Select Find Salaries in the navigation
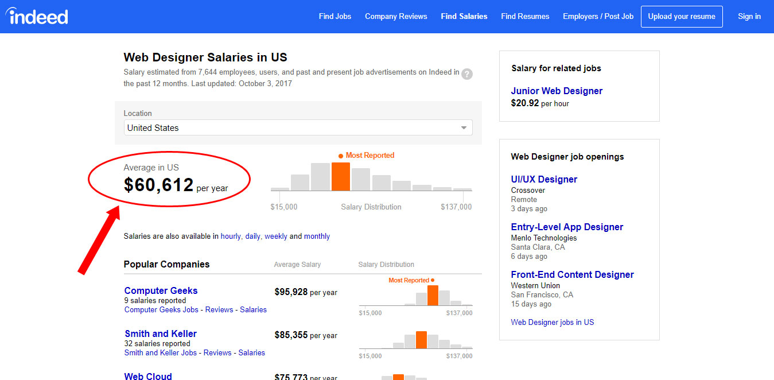This screenshot has height=380, width=774. [x=464, y=16]
